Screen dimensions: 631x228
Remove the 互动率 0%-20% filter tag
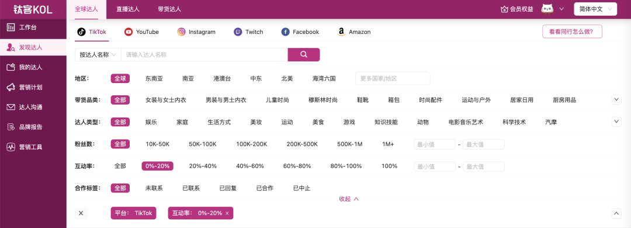click(227, 213)
